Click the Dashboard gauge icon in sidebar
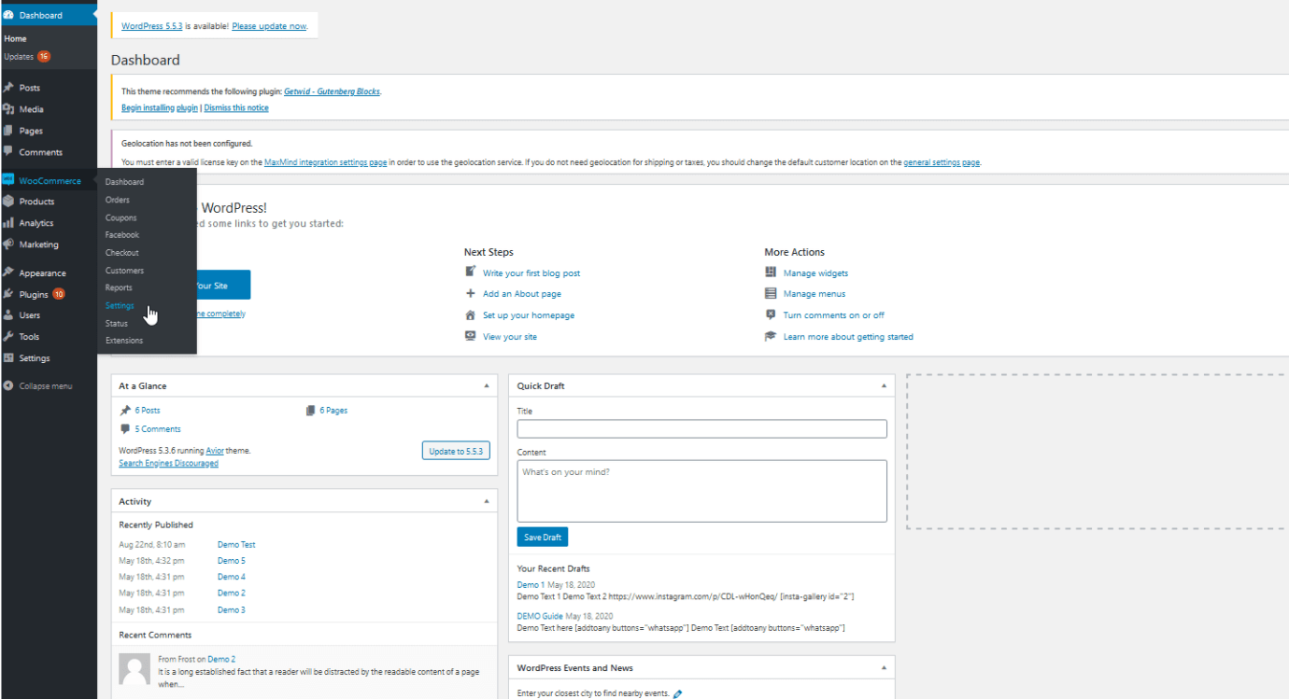This screenshot has width=1289, height=699. (x=8, y=15)
